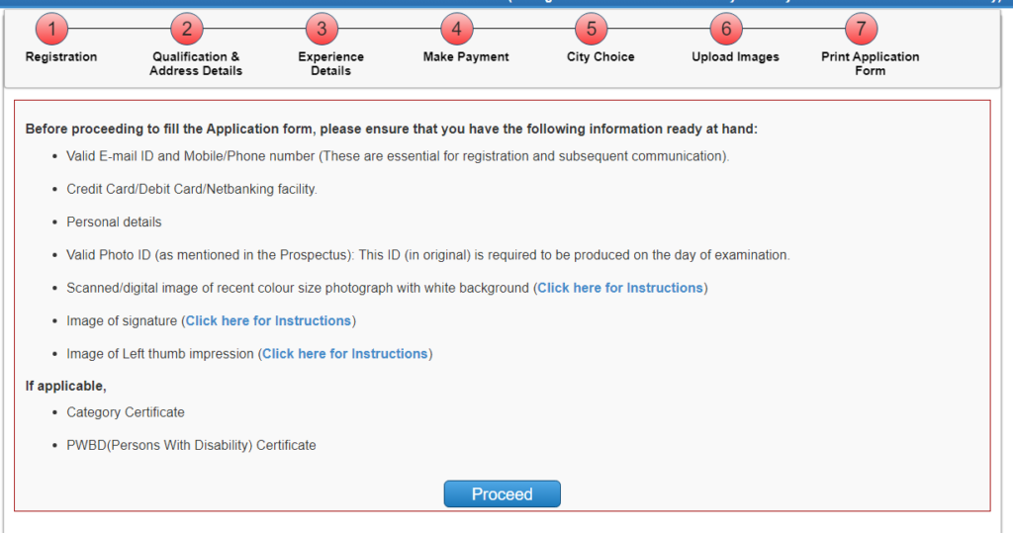
Task: Open signature image instructions link
Action: 268,321
